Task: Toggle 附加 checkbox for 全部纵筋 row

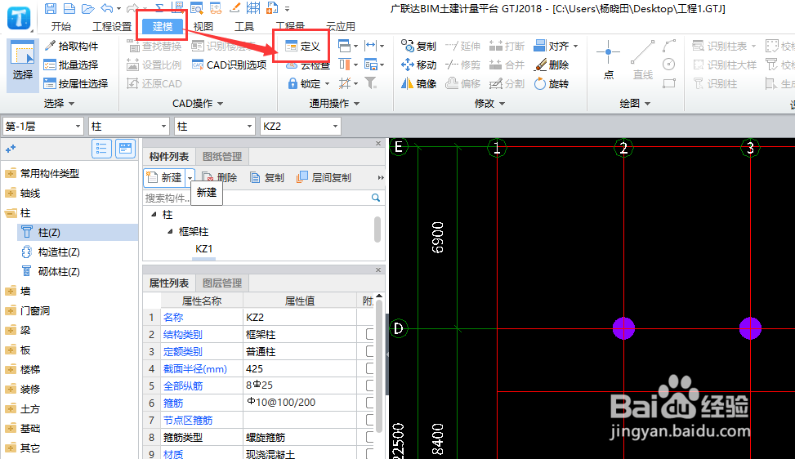Action: point(369,385)
